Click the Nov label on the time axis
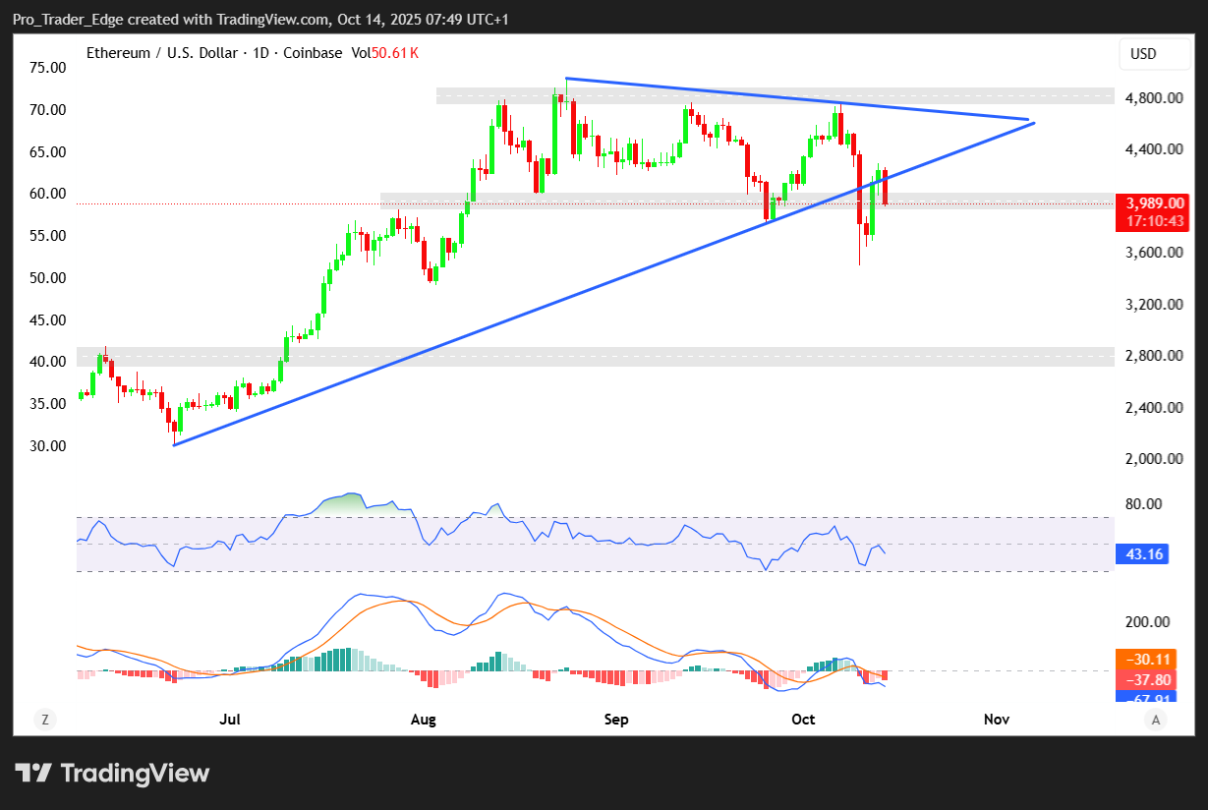Image resolution: width=1208 pixels, height=810 pixels. [997, 720]
